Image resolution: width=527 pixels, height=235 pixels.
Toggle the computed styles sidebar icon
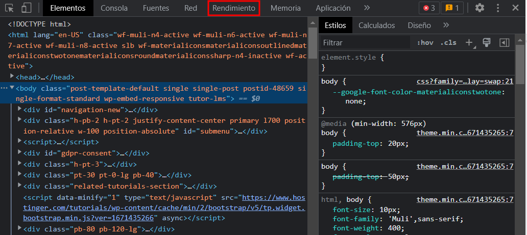coord(505,43)
